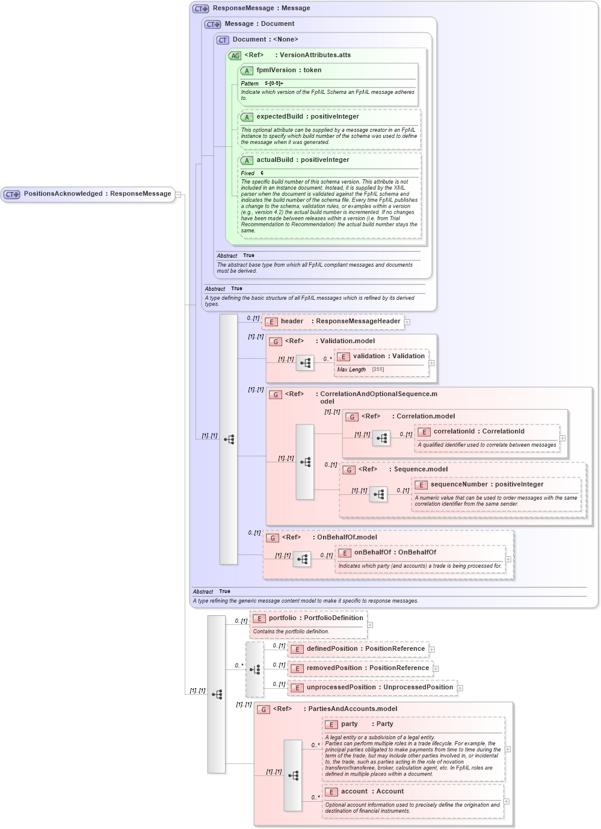
Task: Expand the correlationId element
Action: click(562, 438)
